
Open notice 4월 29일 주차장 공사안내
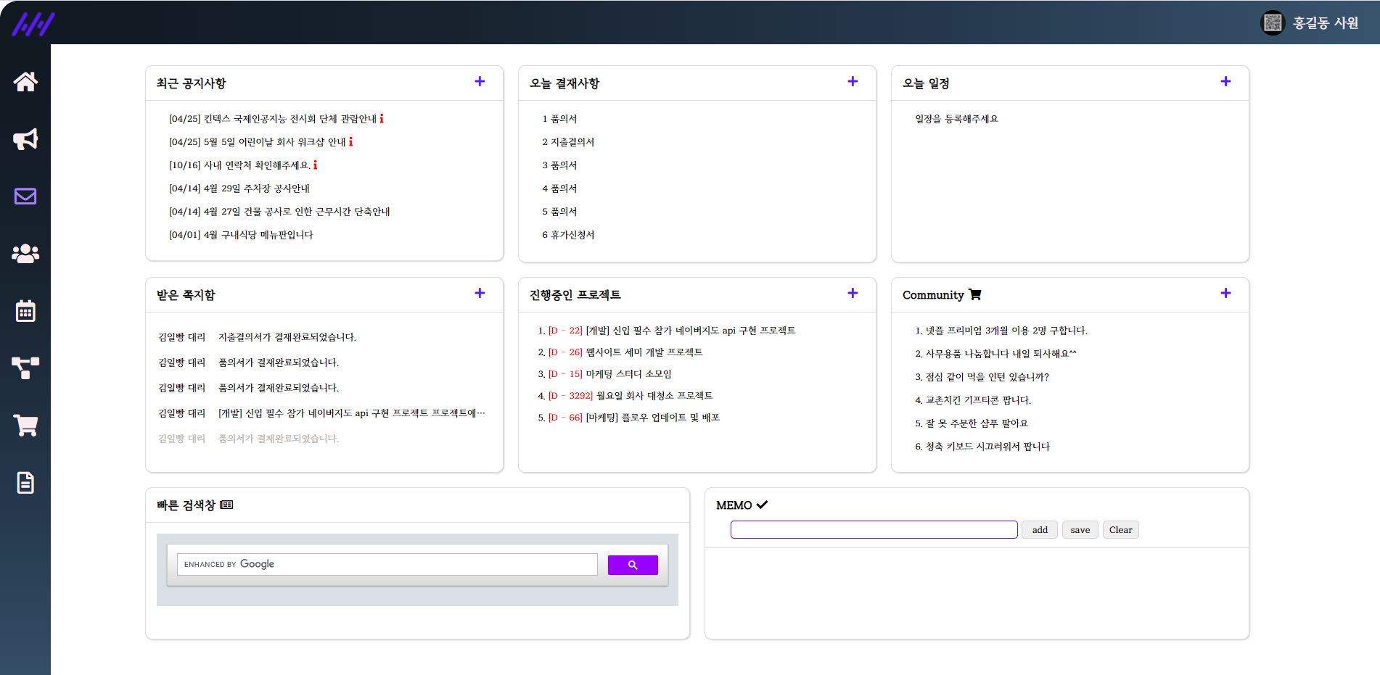pyautogui.click(x=239, y=189)
